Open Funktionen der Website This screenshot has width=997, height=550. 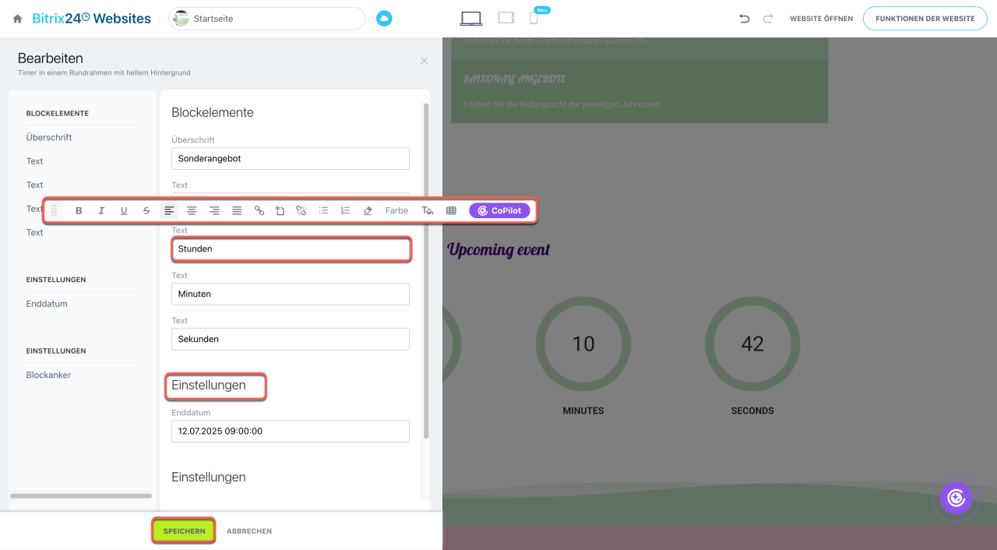coord(925,19)
